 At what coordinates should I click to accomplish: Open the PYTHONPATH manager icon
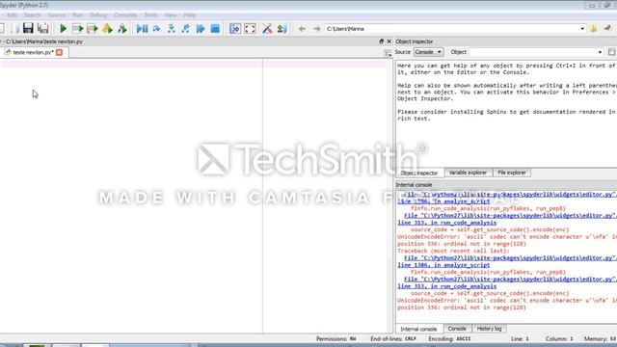(x=282, y=28)
